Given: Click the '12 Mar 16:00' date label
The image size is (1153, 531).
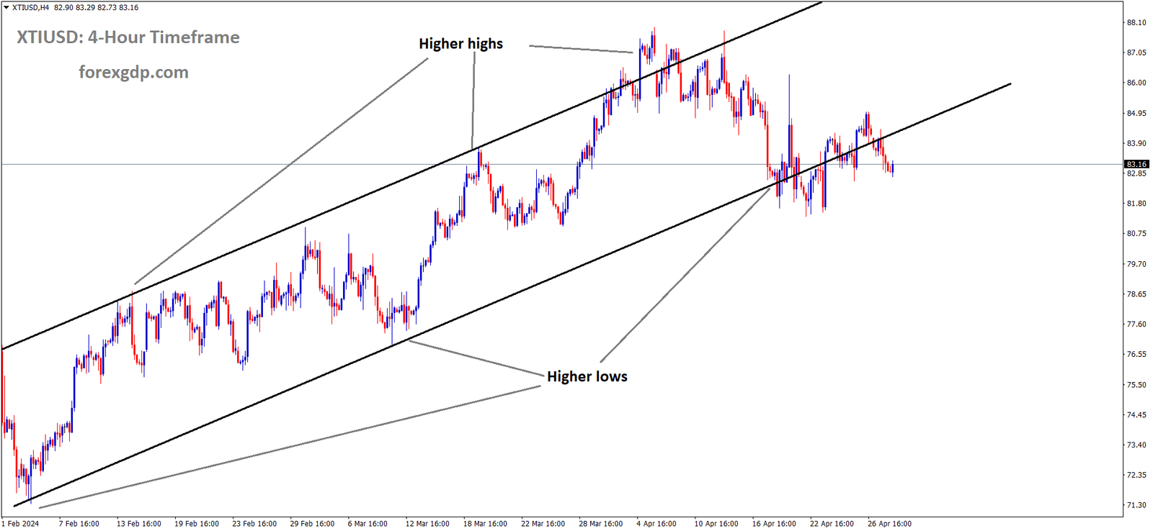Looking at the screenshot, I should [427, 523].
